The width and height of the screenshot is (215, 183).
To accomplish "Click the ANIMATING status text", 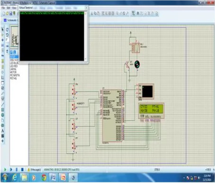I will pyautogui.click(x=62, y=170).
